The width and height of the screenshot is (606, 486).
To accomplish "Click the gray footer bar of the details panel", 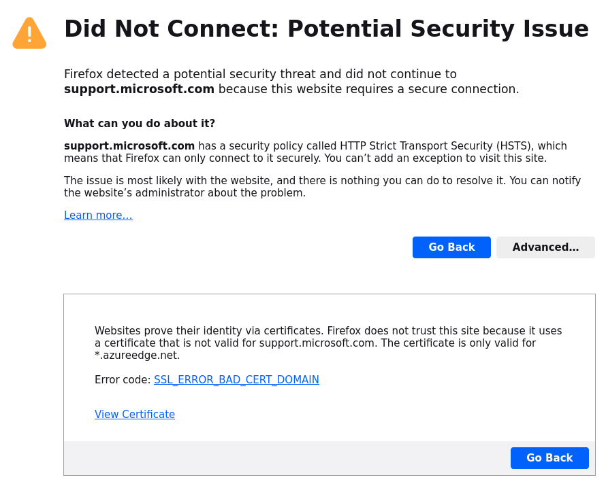I will (x=286, y=458).
